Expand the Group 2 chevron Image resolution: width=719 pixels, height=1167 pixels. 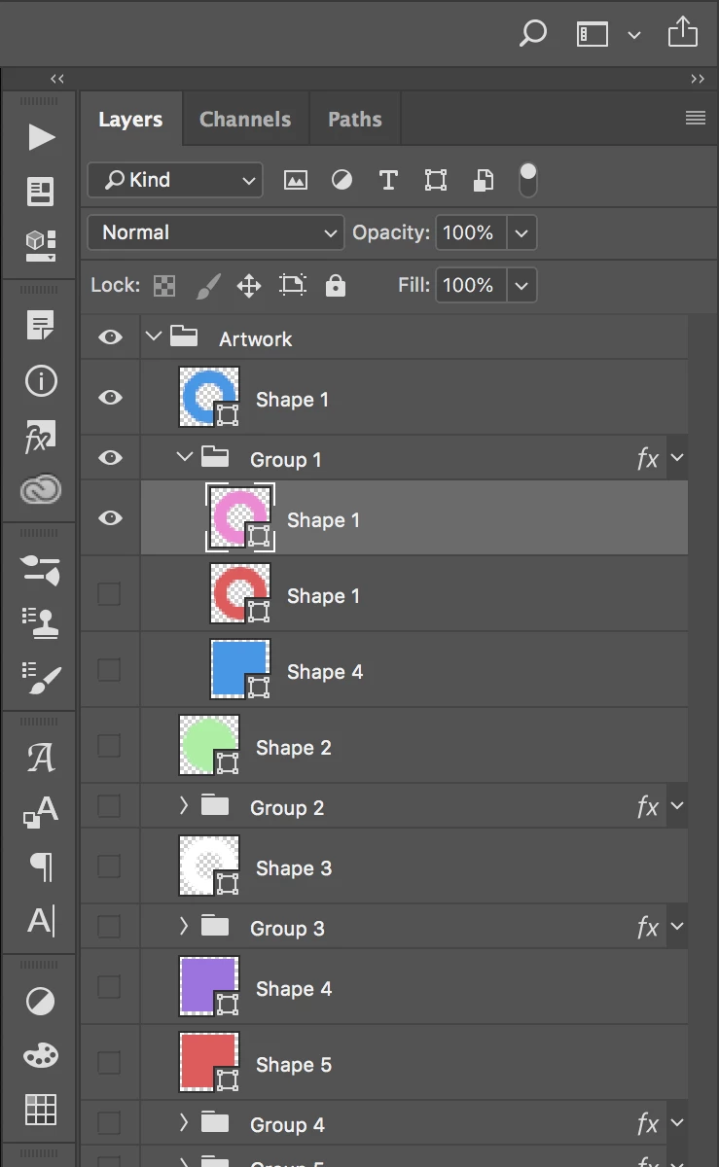pyautogui.click(x=183, y=805)
